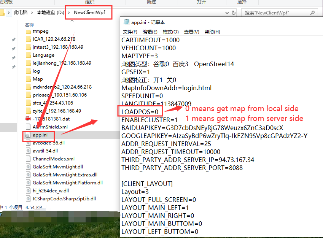Click the LOADPOS=0 line in Notepad
The width and height of the screenshot is (323, 238).
pos(140,112)
